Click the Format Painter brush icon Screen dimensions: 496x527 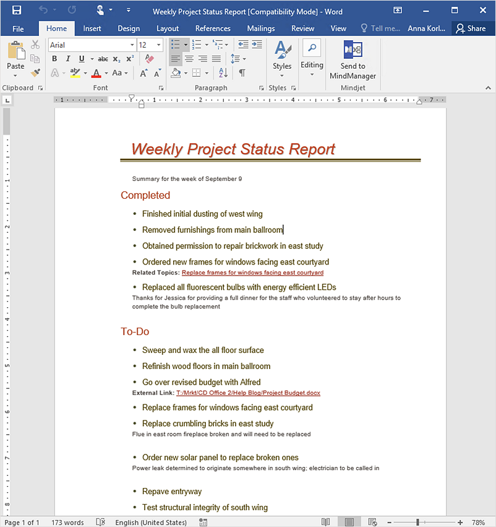(35, 73)
